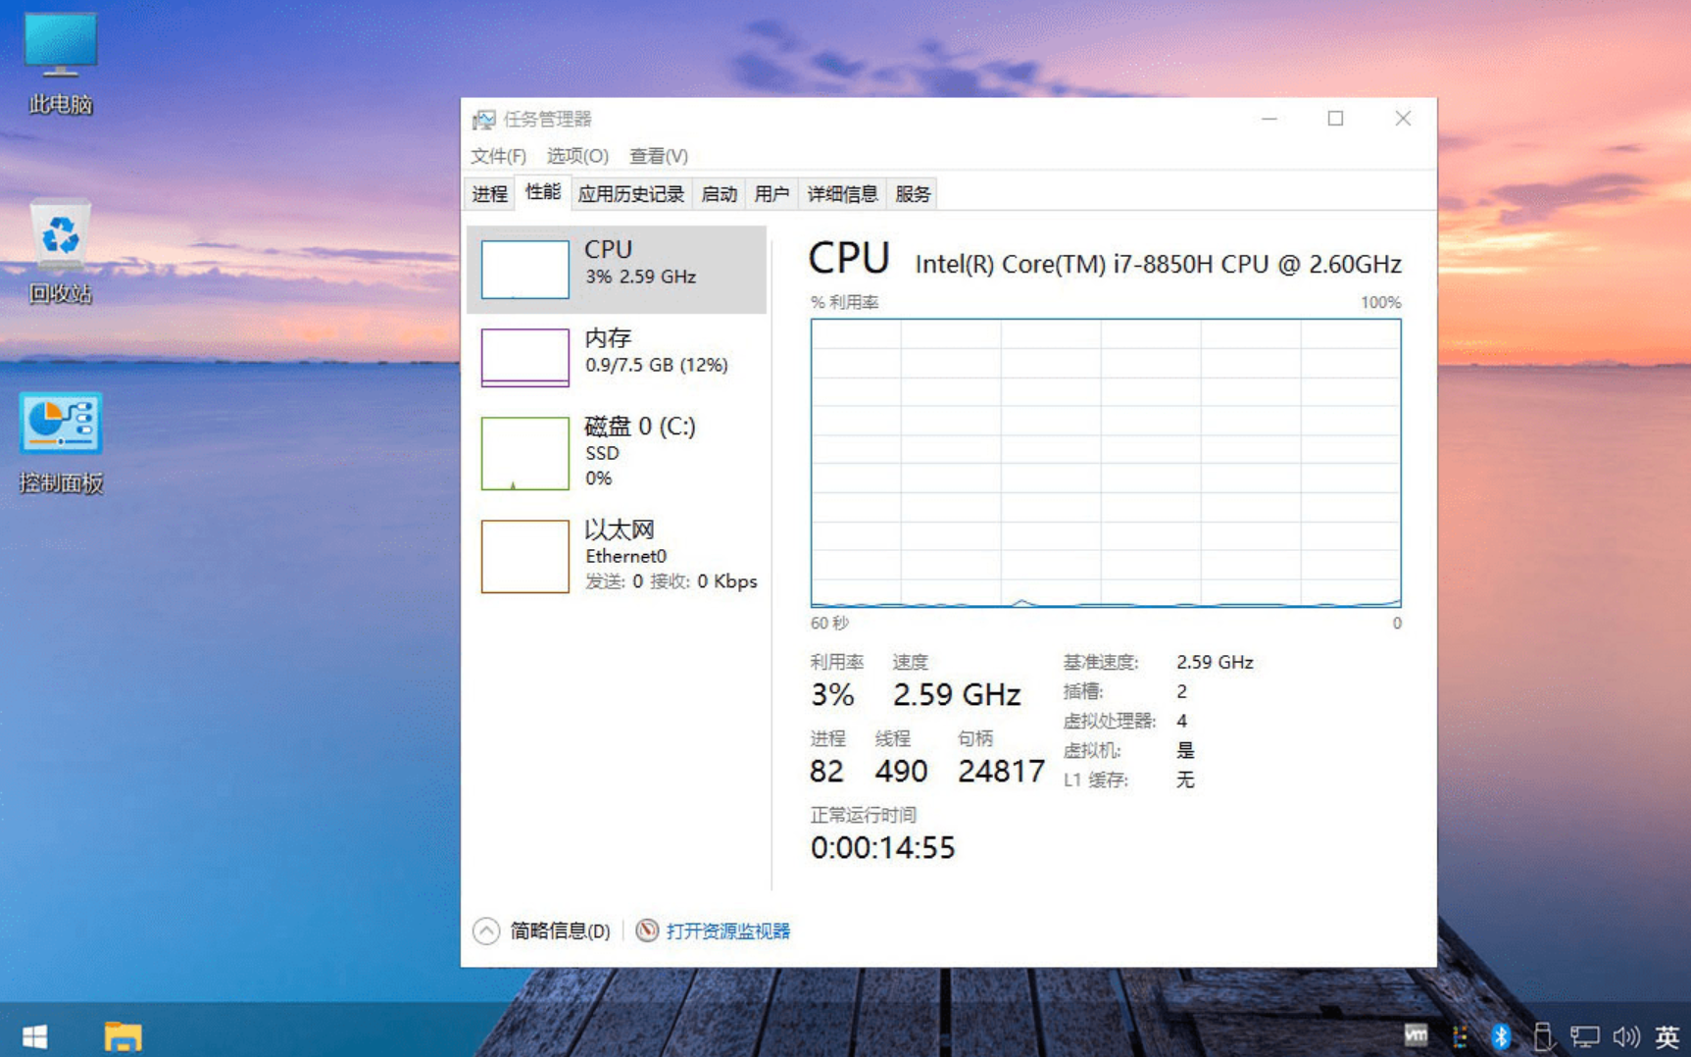Click the USB device tray icon

[1542, 1035]
